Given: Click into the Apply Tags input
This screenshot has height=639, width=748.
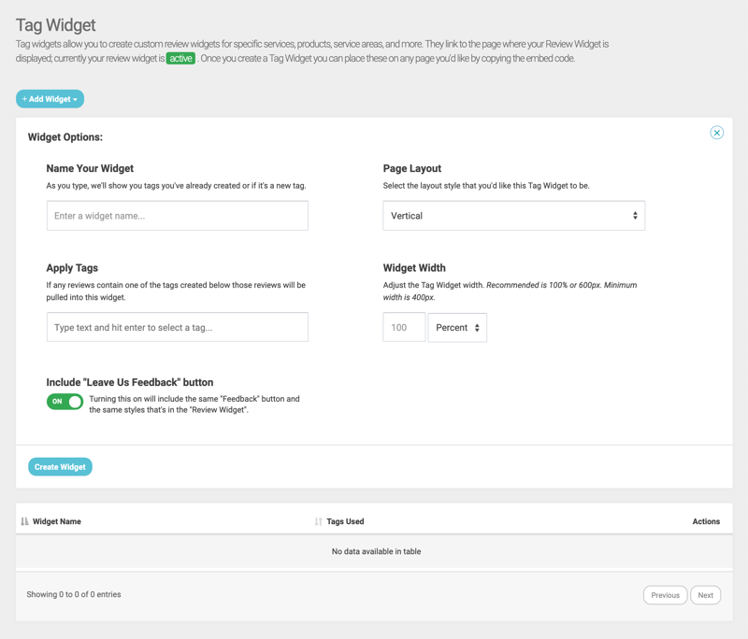Looking at the screenshot, I should click(177, 328).
